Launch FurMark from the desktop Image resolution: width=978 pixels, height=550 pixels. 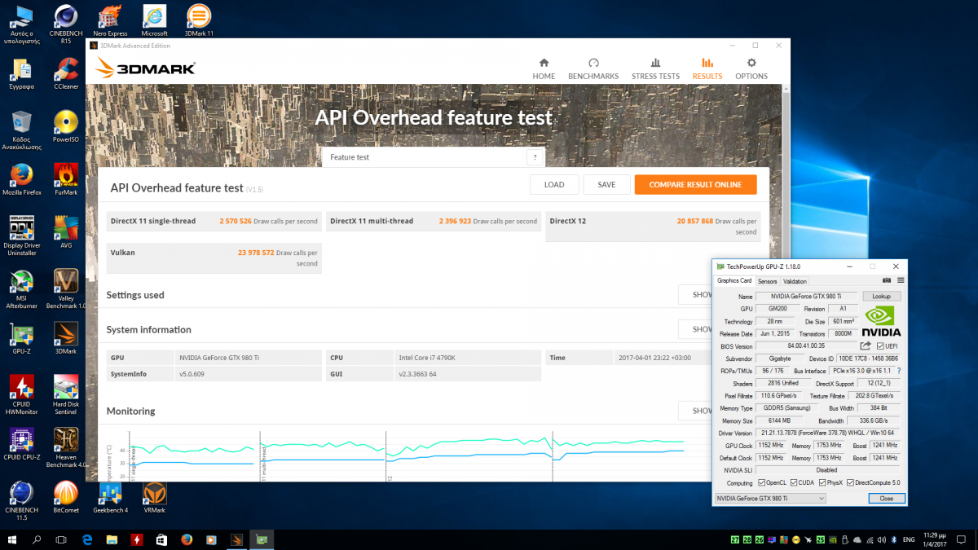click(66, 179)
